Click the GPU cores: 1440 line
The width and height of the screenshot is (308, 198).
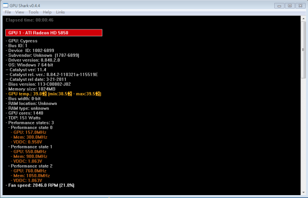25,113
